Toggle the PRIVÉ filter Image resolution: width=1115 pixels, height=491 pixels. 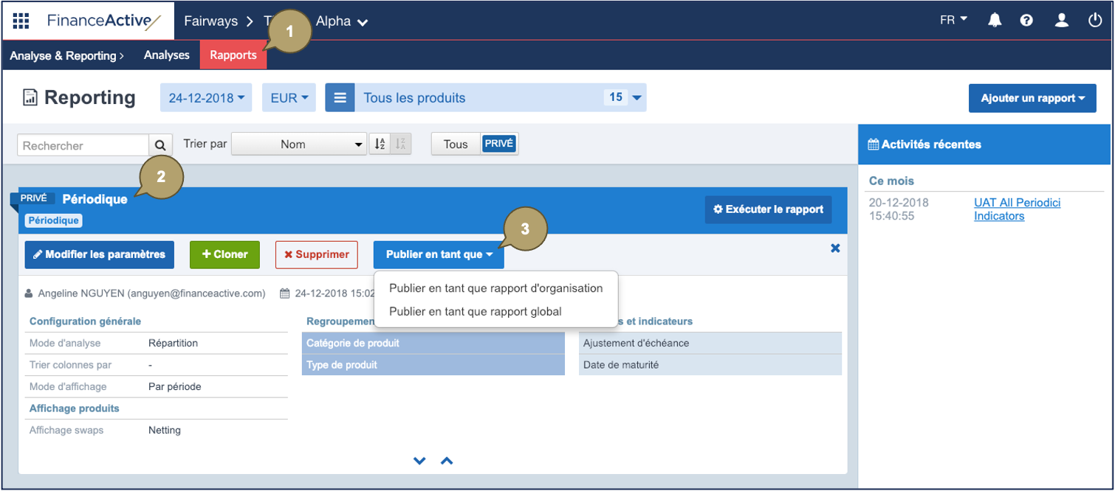click(x=499, y=144)
